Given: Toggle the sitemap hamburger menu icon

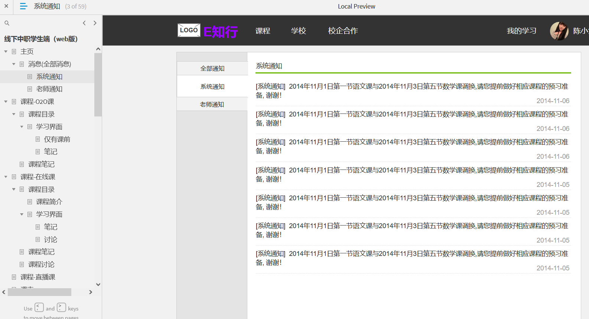Looking at the screenshot, I should pos(23,6).
